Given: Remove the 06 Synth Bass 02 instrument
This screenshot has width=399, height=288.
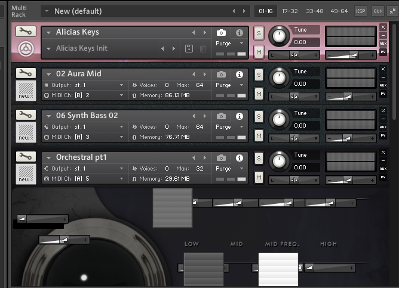Looking at the screenshot, I should pos(383,111).
